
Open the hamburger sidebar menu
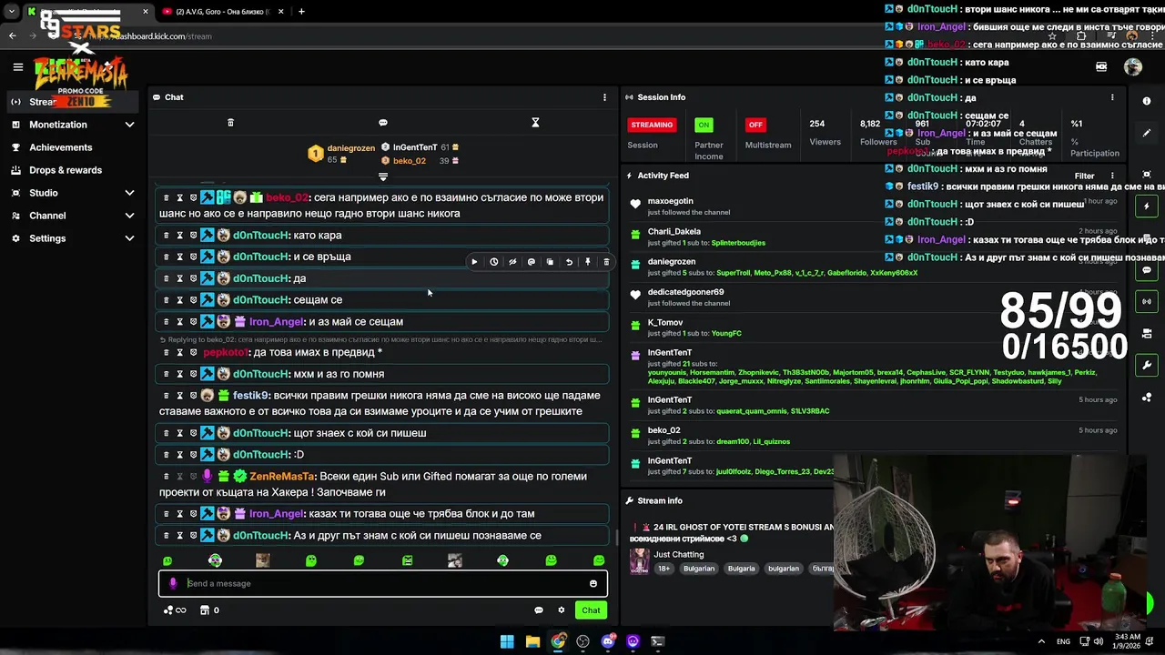click(x=17, y=66)
